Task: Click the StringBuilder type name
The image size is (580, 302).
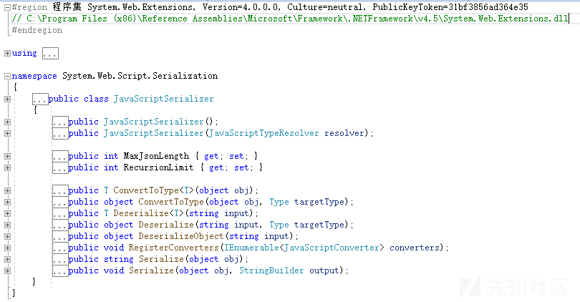Action: tap(271, 271)
